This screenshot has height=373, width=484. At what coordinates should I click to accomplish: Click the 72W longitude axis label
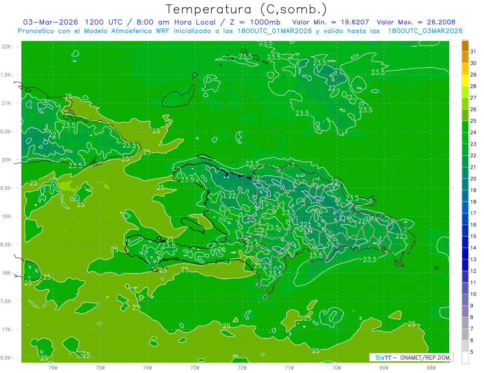tap(242, 367)
